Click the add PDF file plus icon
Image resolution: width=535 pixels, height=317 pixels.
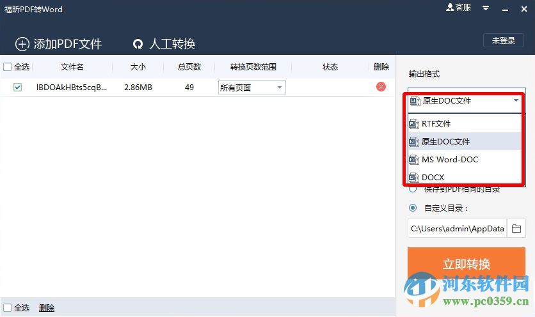click(22, 44)
